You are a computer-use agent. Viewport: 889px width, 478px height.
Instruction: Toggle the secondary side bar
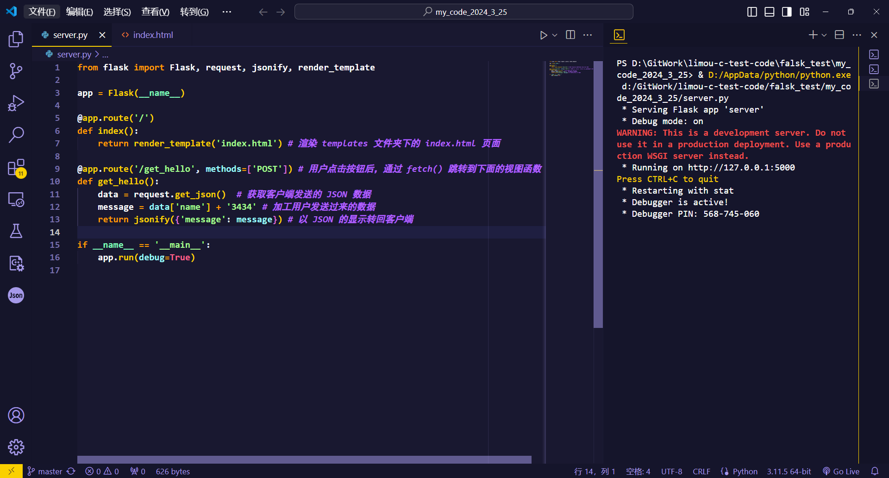coord(786,12)
